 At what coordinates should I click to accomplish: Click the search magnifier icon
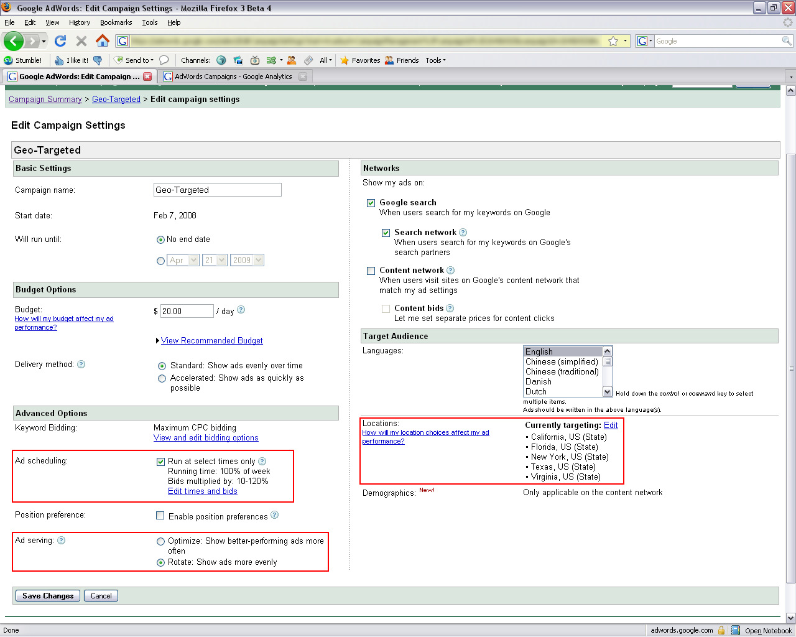[x=787, y=41]
